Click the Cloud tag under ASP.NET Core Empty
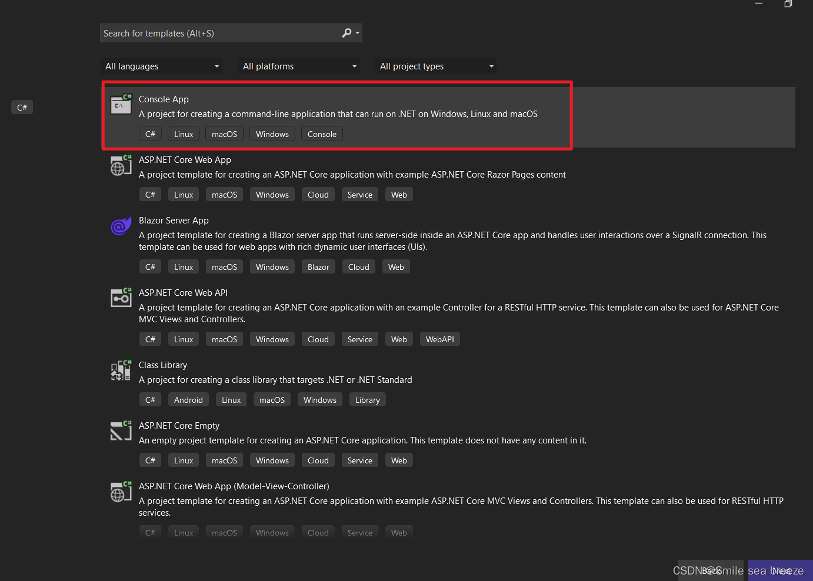Viewport: 813px width, 581px height. (x=318, y=460)
